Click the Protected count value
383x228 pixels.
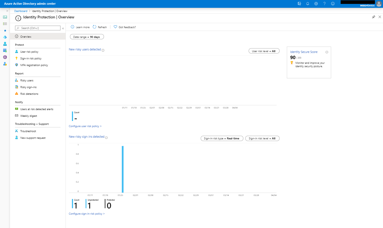109,206
